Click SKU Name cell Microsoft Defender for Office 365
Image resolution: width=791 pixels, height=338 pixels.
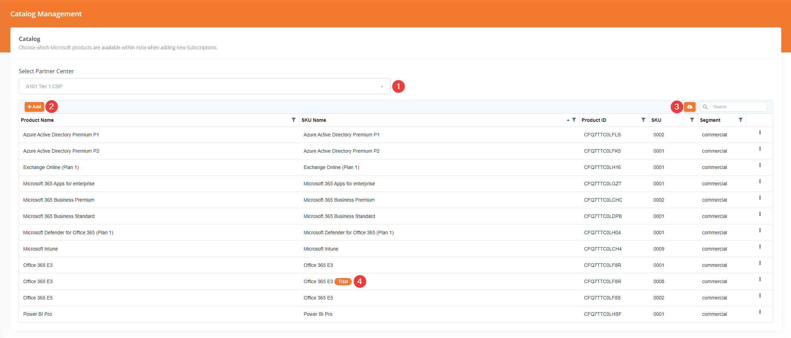pyautogui.click(x=349, y=233)
